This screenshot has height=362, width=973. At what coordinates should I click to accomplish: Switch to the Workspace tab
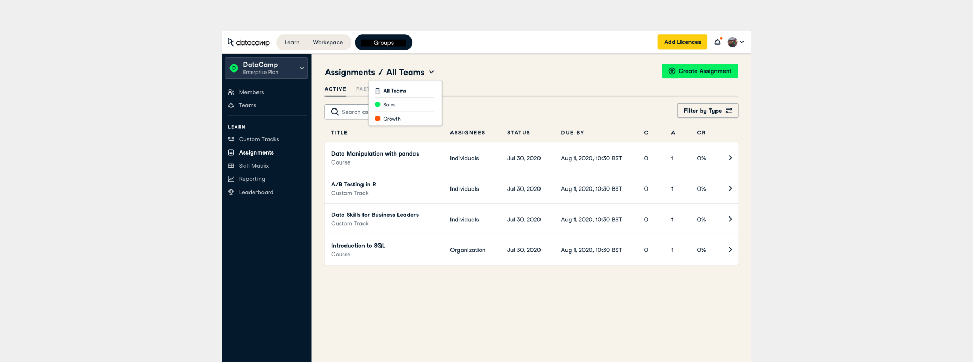point(328,42)
